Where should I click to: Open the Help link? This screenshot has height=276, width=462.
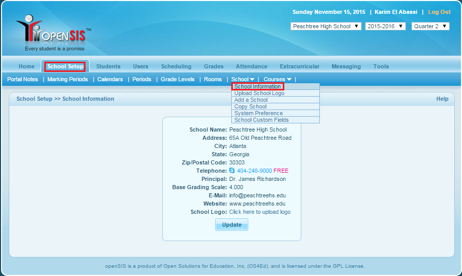pyautogui.click(x=442, y=99)
